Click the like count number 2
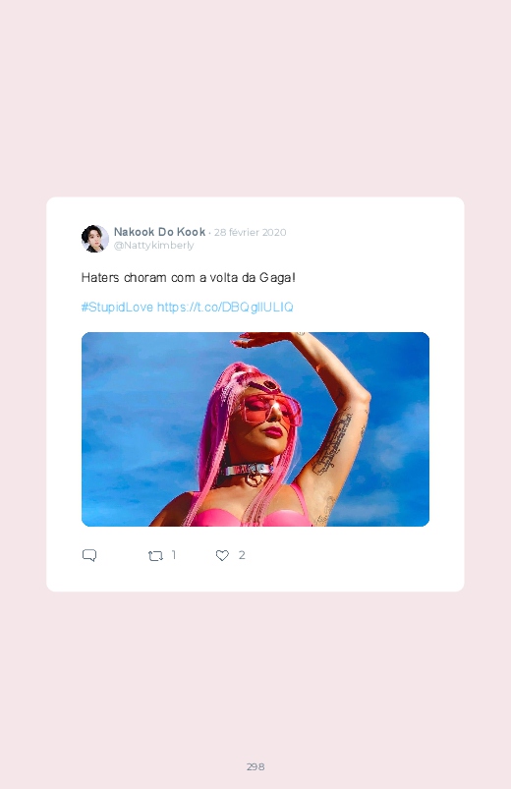Viewport: 511px width, 789px height. 242,555
